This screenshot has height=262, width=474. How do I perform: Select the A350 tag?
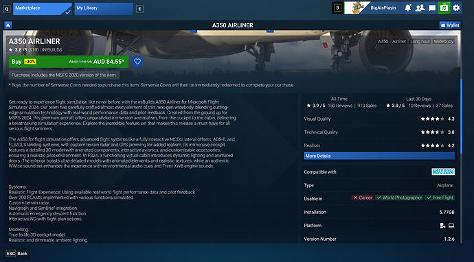383,41
